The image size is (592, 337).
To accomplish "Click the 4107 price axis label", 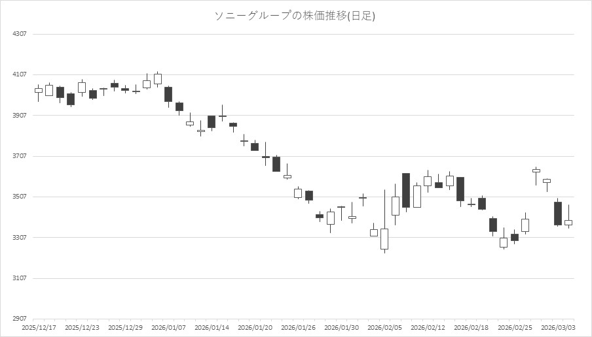I will [x=20, y=74].
